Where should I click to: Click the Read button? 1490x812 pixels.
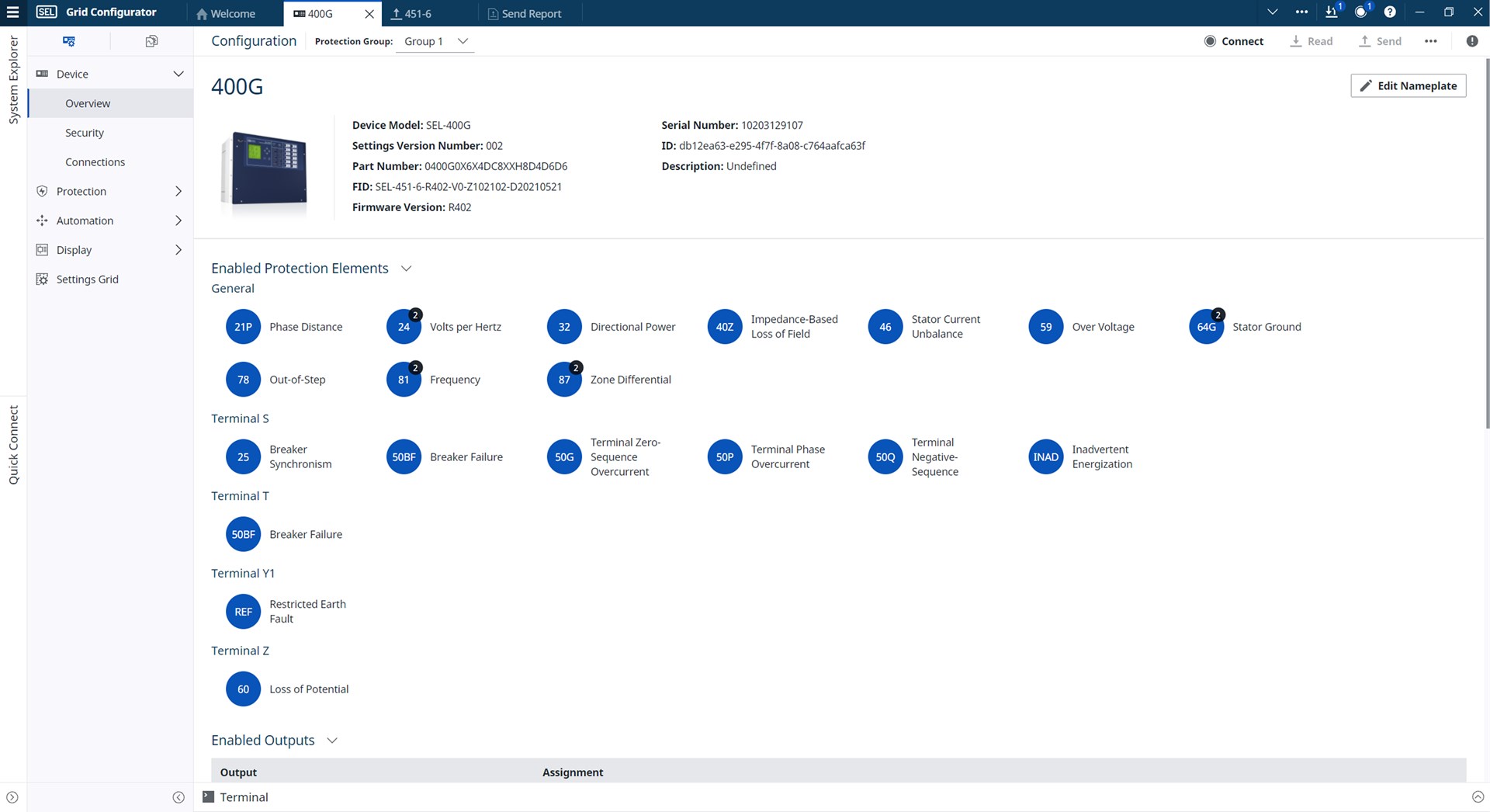(1312, 41)
